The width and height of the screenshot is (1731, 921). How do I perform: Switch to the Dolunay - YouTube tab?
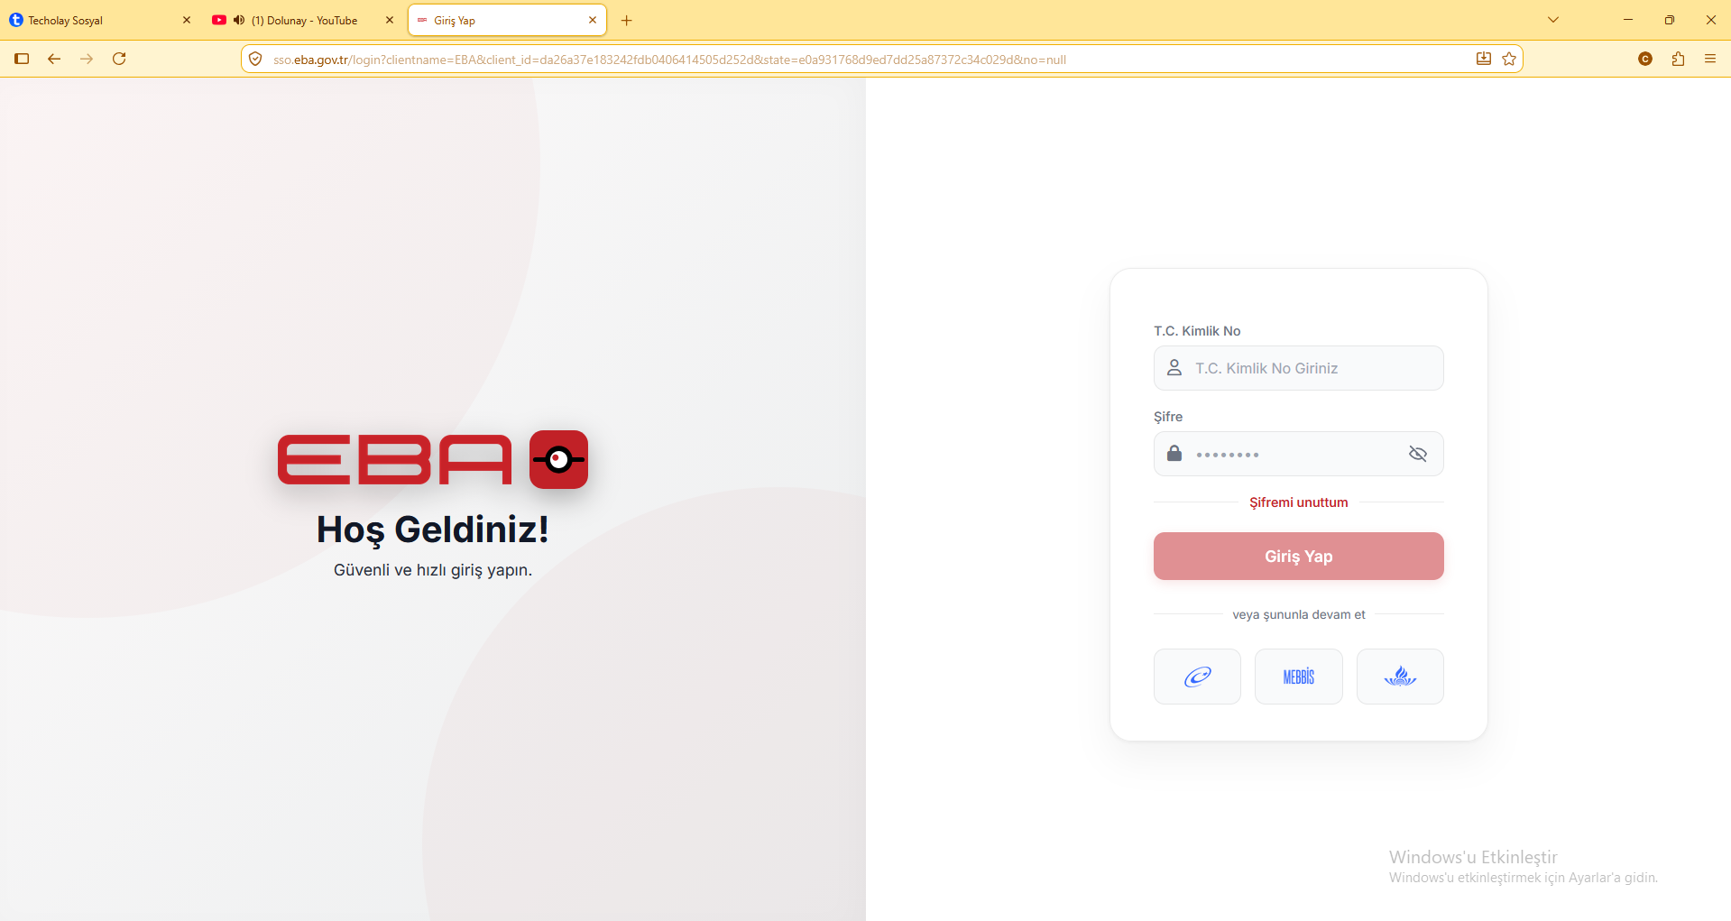coord(304,20)
